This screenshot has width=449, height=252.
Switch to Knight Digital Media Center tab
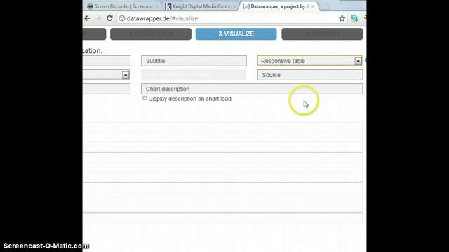pos(201,6)
